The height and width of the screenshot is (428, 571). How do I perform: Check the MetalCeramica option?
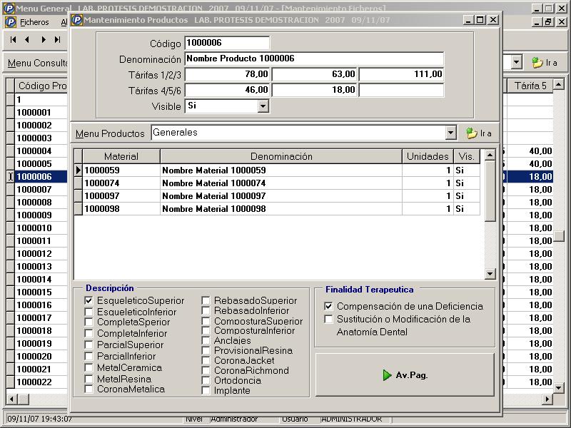tap(89, 367)
